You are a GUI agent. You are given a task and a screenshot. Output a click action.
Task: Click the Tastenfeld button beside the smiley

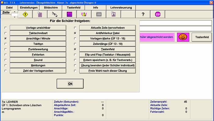coord(202,37)
